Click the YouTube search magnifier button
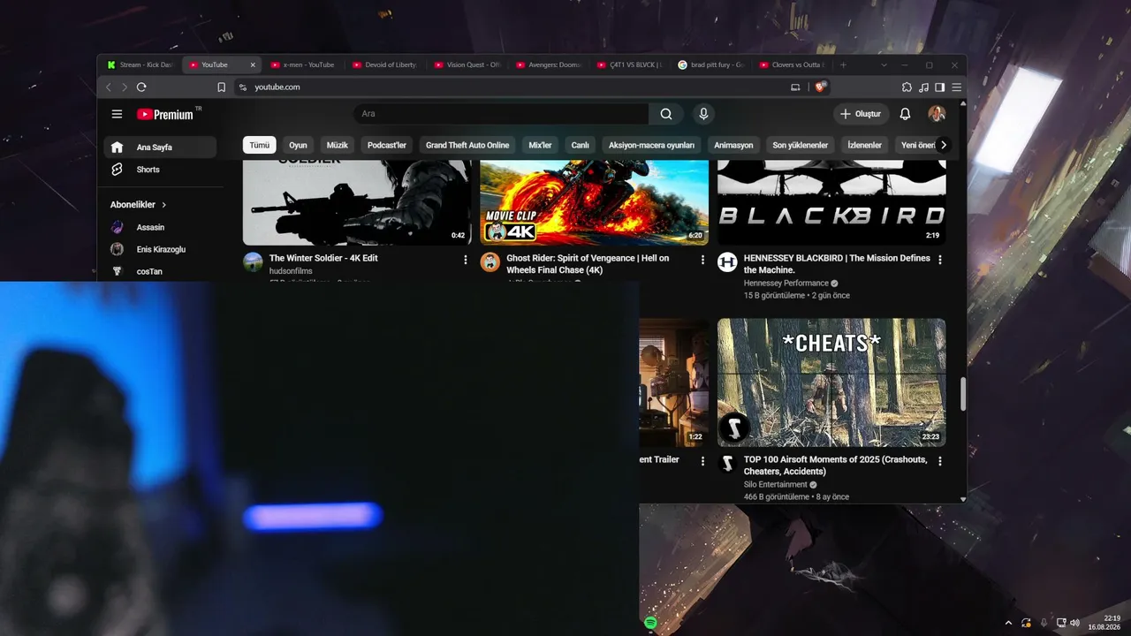This screenshot has width=1131, height=636. click(x=666, y=114)
